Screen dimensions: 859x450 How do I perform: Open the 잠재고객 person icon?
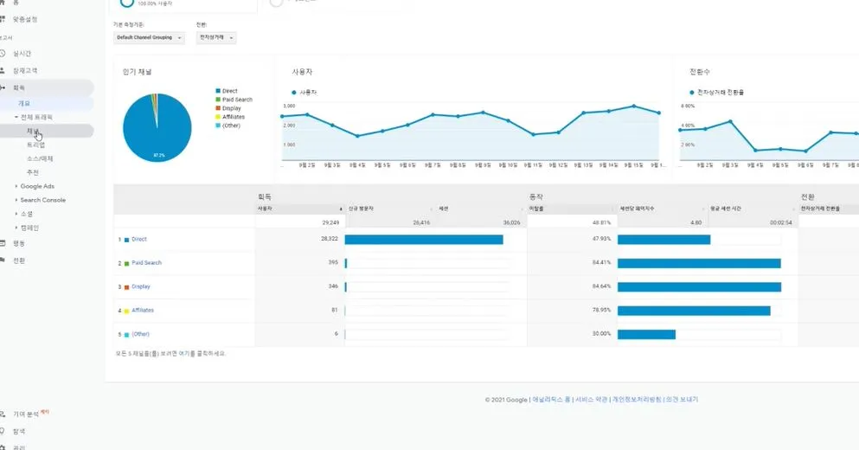tap(3, 71)
